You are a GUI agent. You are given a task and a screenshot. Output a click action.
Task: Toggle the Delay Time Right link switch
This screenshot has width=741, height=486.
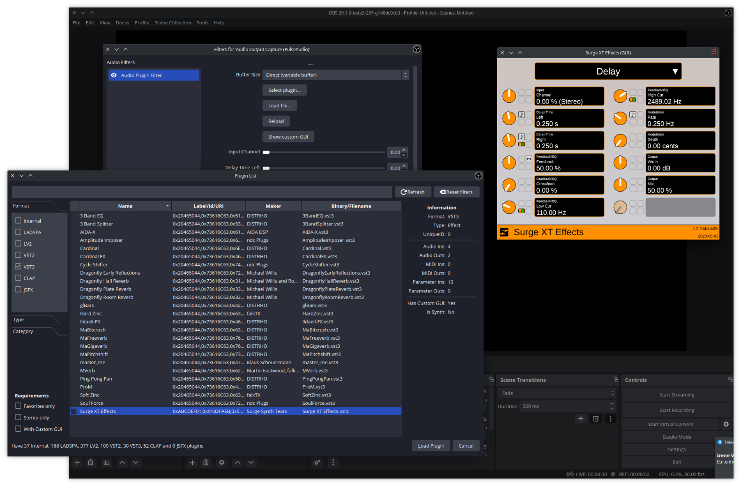[522, 144]
